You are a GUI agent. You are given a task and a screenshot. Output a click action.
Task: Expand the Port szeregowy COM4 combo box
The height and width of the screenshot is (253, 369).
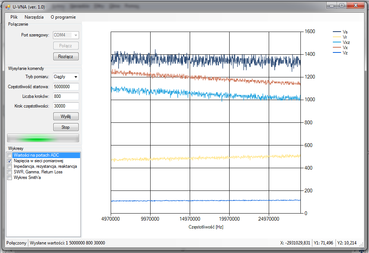coord(76,35)
